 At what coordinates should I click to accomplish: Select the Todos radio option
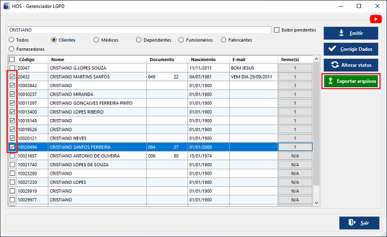tap(11, 40)
